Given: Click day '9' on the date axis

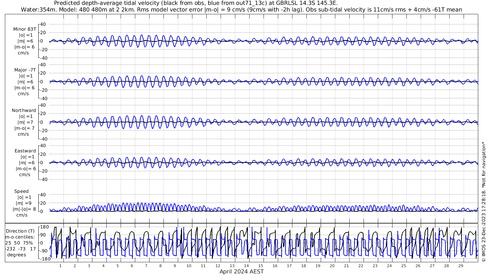Looking at the screenshot, I should pos(175,266).
